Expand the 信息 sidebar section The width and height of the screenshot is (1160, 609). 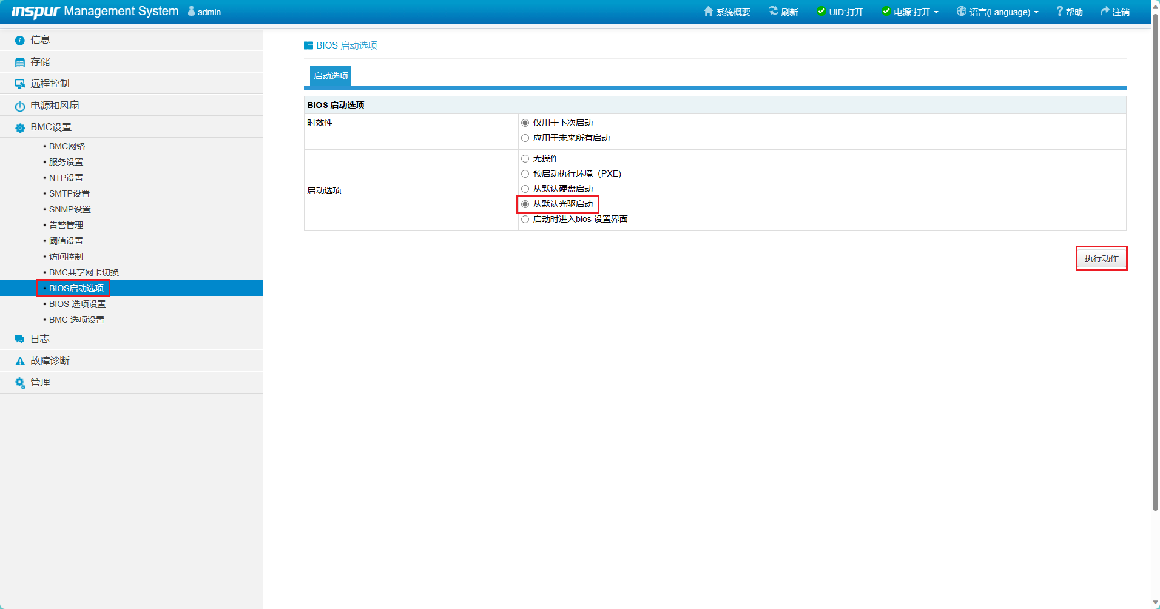click(x=131, y=40)
